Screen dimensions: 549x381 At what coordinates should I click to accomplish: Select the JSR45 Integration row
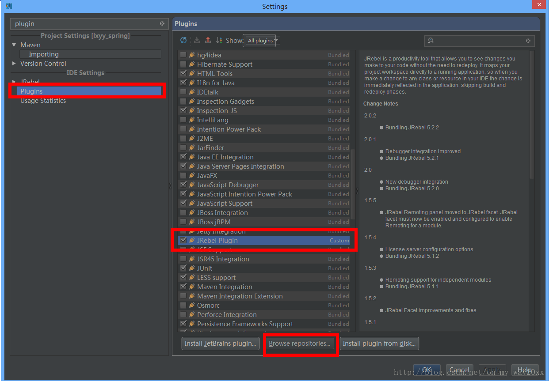(x=263, y=259)
